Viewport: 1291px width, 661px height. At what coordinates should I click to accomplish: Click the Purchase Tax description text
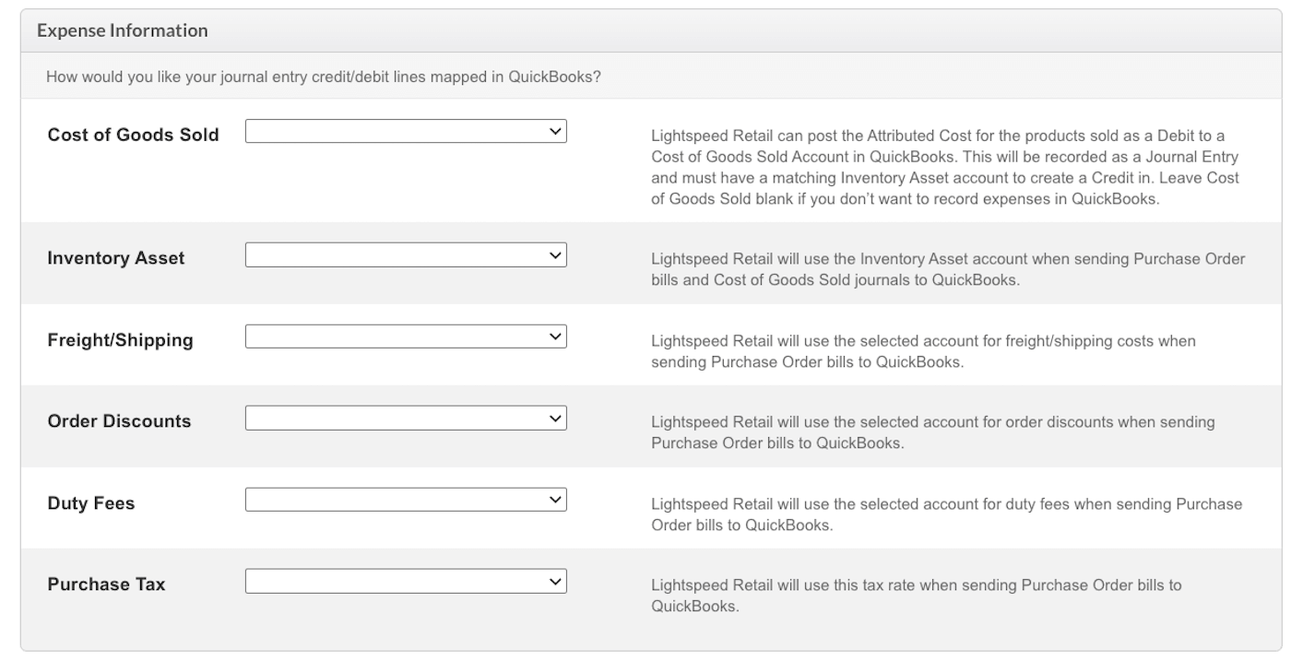pos(916,596)
